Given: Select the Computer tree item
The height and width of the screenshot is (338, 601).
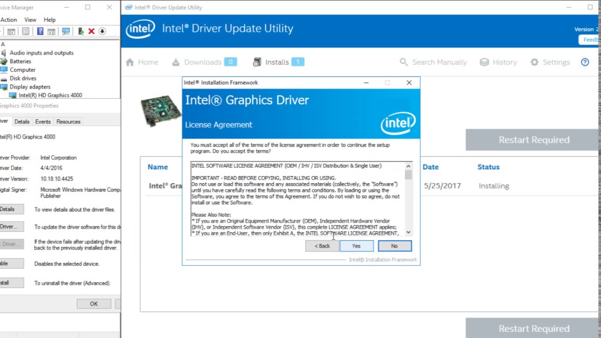Looking at the screenshot, I should (x=23, y=70).
